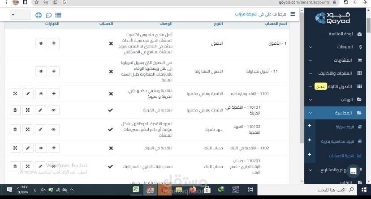Edit account 110201 حساب البنك الجاري
Image resolution: width=371 pixels, height=199 pixels.
point(40,166)
